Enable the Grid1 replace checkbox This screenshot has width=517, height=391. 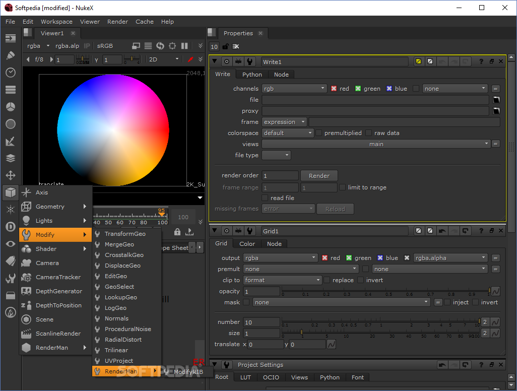327,280
